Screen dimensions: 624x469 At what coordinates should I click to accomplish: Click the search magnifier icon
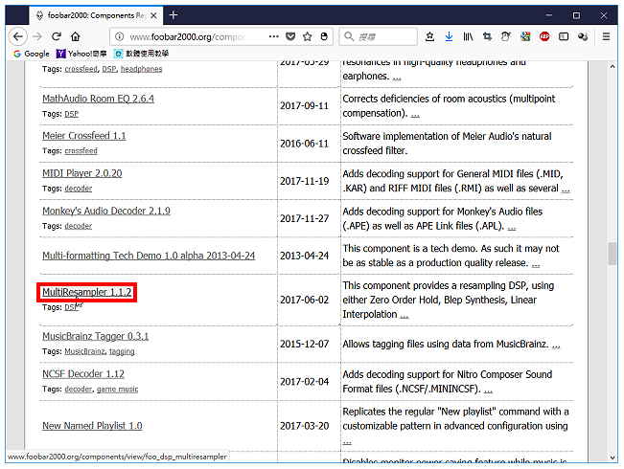(349, 36)
